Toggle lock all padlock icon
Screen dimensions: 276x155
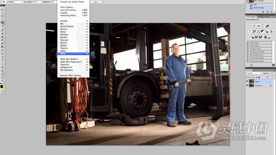point(259,77)
